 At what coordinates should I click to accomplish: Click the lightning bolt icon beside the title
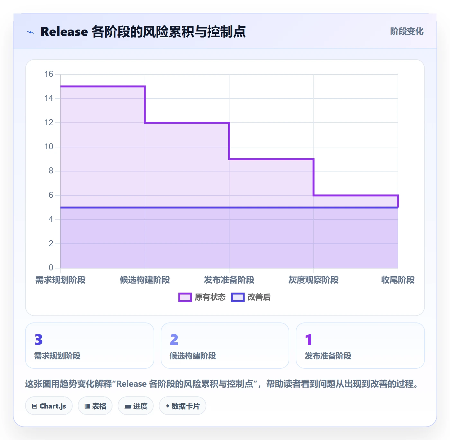tap(31, 32)
